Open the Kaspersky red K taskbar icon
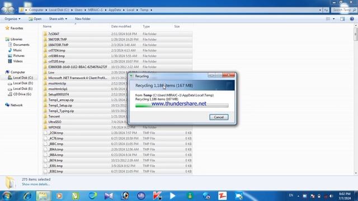 (x=157, y=196)
